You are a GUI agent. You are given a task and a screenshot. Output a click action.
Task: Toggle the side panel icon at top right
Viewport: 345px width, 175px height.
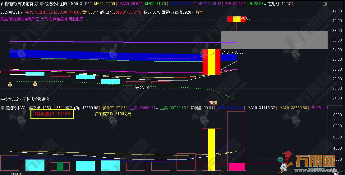click(x=324, y=4)
